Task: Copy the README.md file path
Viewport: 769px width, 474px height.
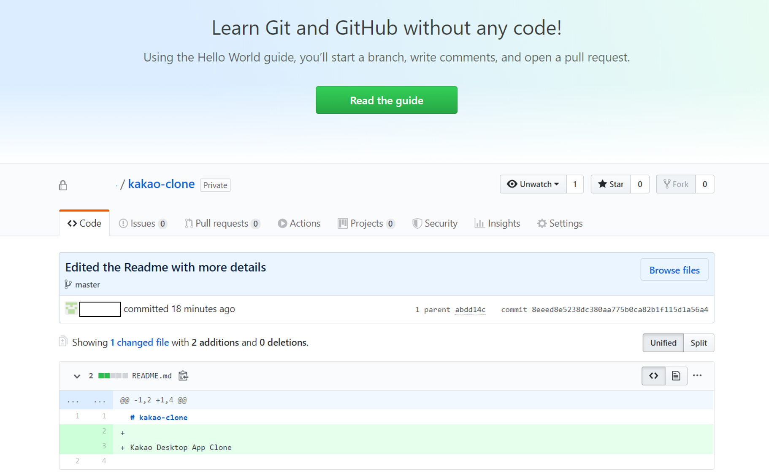Action: [183, 375]
